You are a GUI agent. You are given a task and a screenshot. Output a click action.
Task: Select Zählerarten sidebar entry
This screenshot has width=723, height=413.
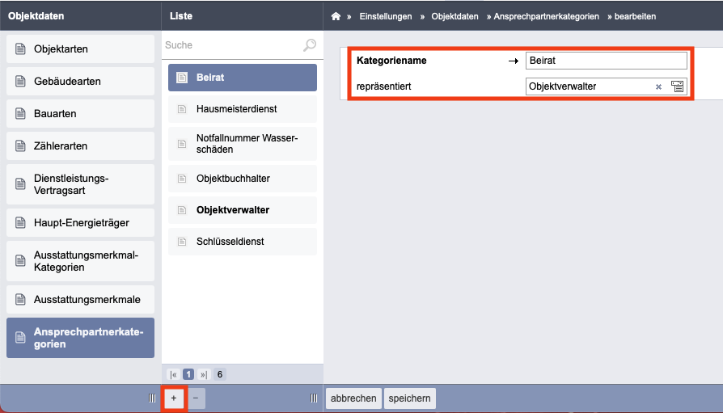pos(80,145)
